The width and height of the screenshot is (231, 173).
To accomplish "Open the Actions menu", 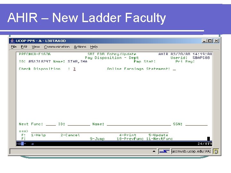I will 80,47.
